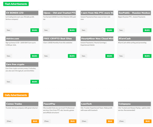This screenshot has height=127, width=153.
Task: Open the Coinpayou daily ad title
Action: [x=134, y=104]
